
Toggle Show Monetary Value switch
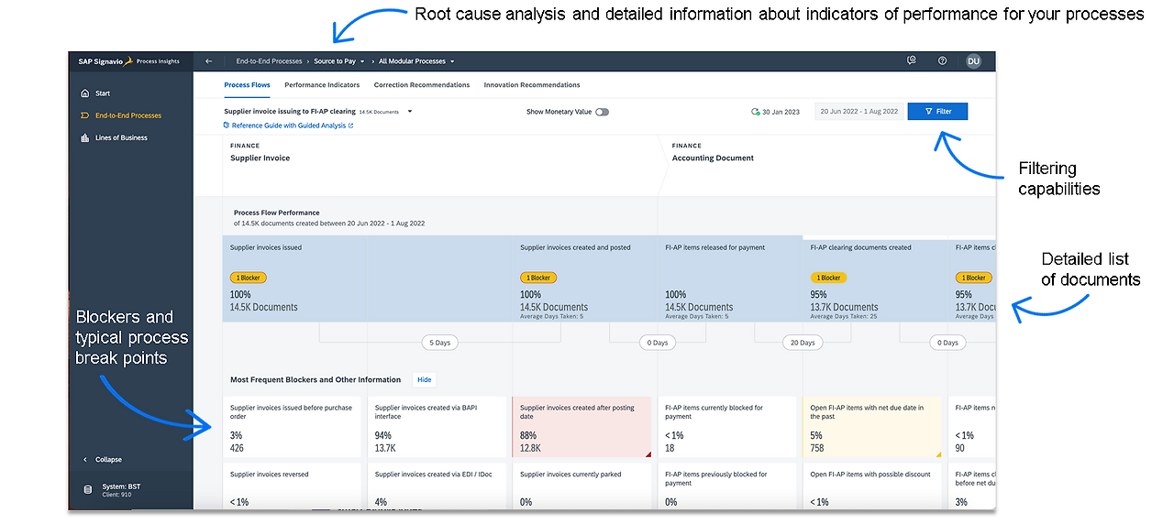tap(602, 112)
